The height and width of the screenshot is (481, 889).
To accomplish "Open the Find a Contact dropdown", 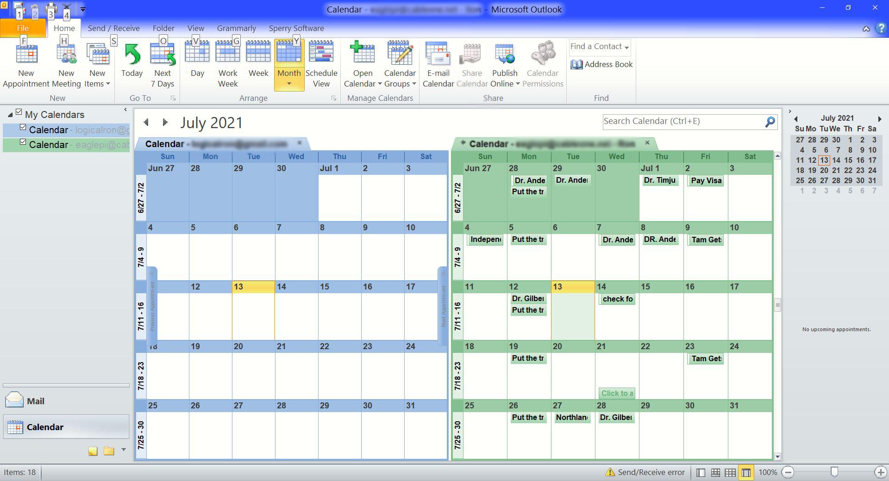I will tap(627, 47).
